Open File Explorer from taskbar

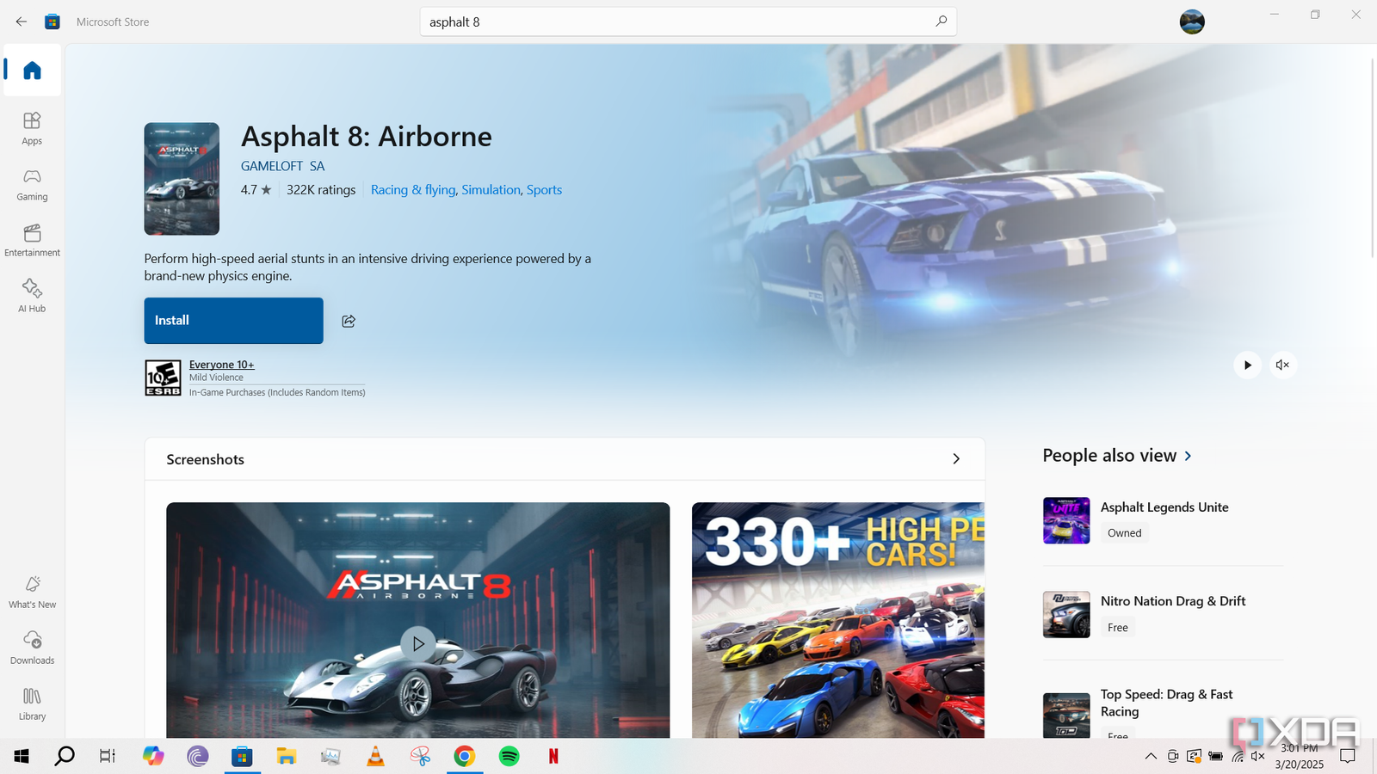coord(287,757)
